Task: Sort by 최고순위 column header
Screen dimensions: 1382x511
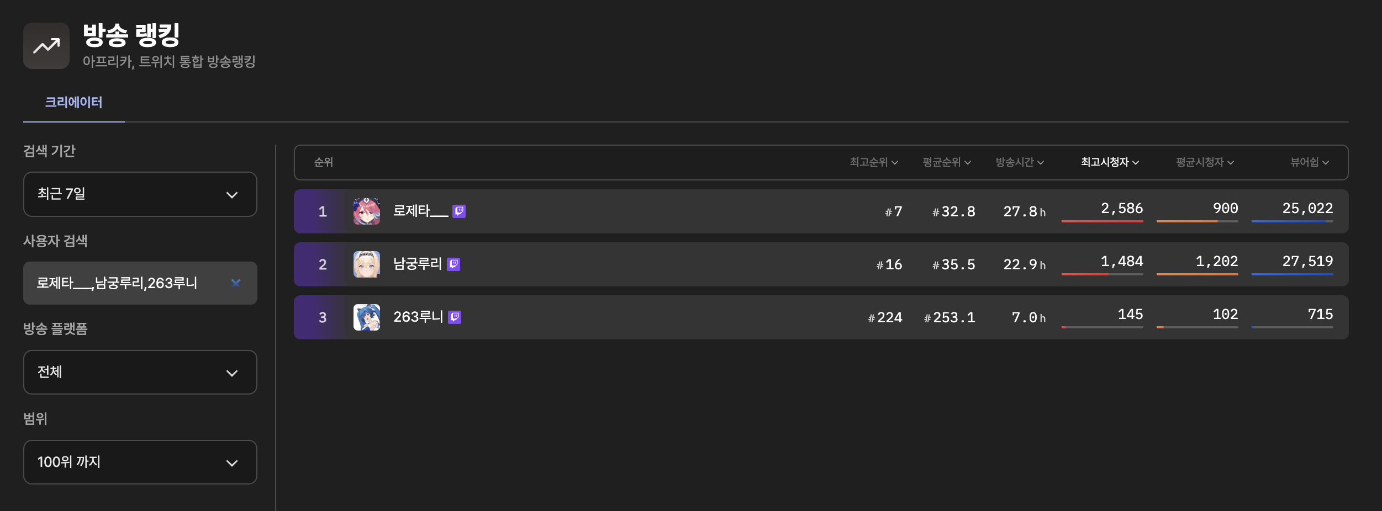Action: (x=874, y=162)
